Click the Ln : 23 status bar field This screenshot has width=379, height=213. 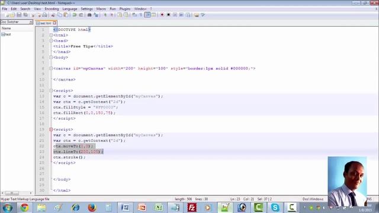(x=235, y=199)
